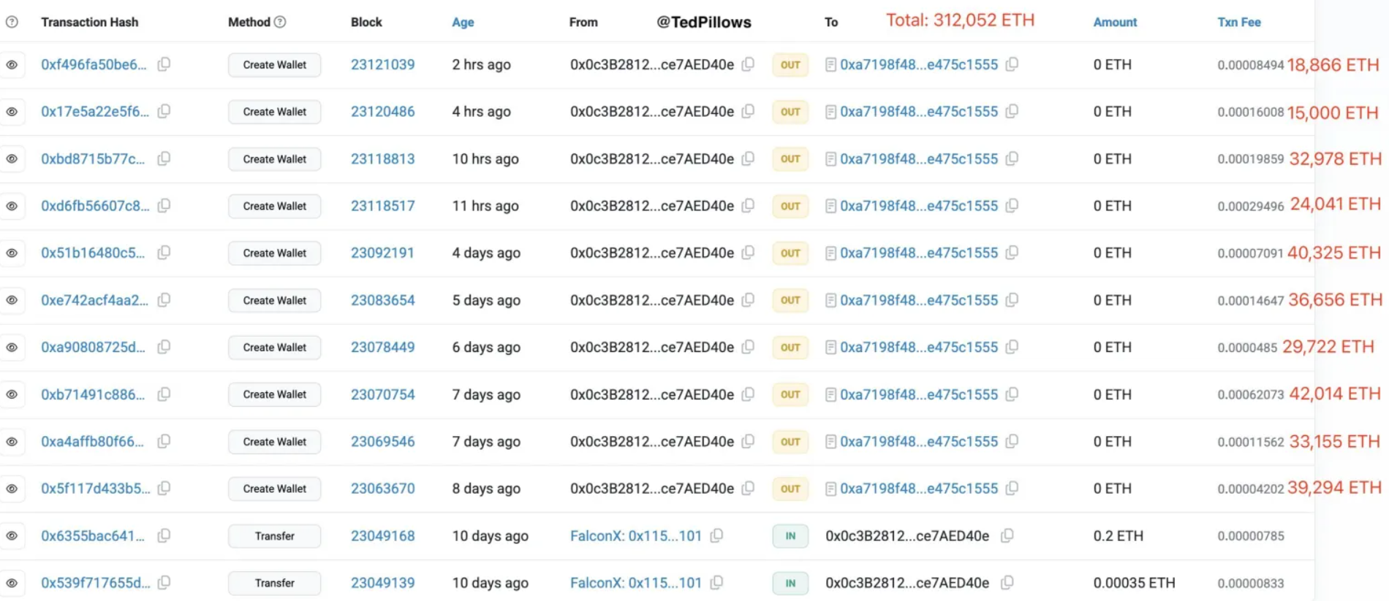This screenshot has height=601, width=1389.
Task: Copy To address in block 23049139 row
Action: tap(1007, 583)
